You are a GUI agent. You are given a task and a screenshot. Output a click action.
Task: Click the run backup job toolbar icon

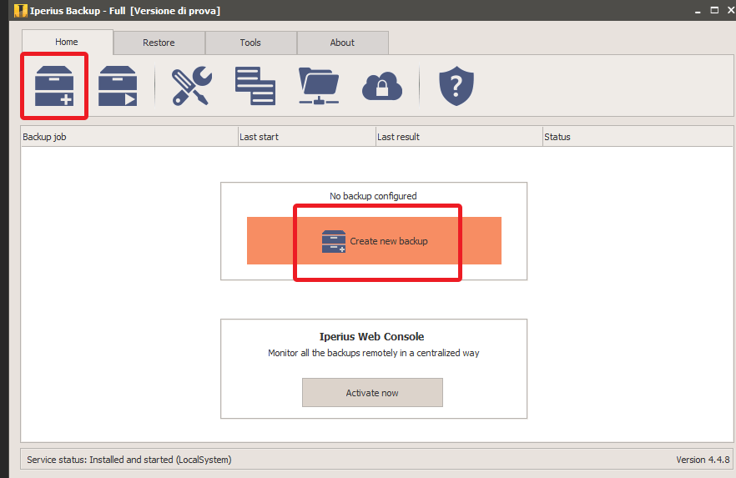(118, 85)
